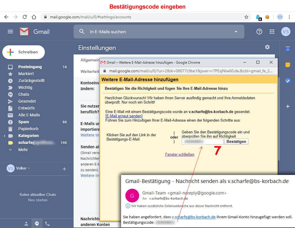Start new chat plus icon

pos(64,169)
